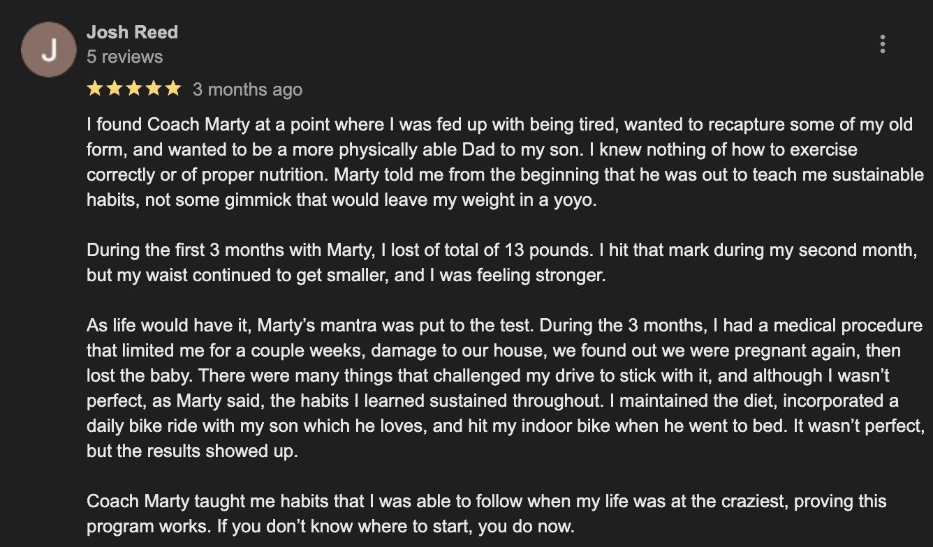933x547 pixels.
Task: Click the first star in the rating
Action: (x=95, y=89)
